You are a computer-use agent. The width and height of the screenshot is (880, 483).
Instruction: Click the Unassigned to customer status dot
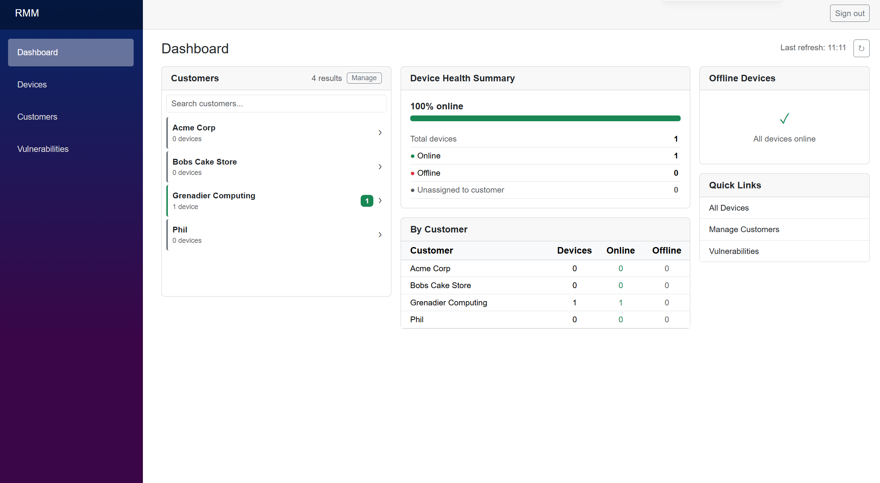413,190
